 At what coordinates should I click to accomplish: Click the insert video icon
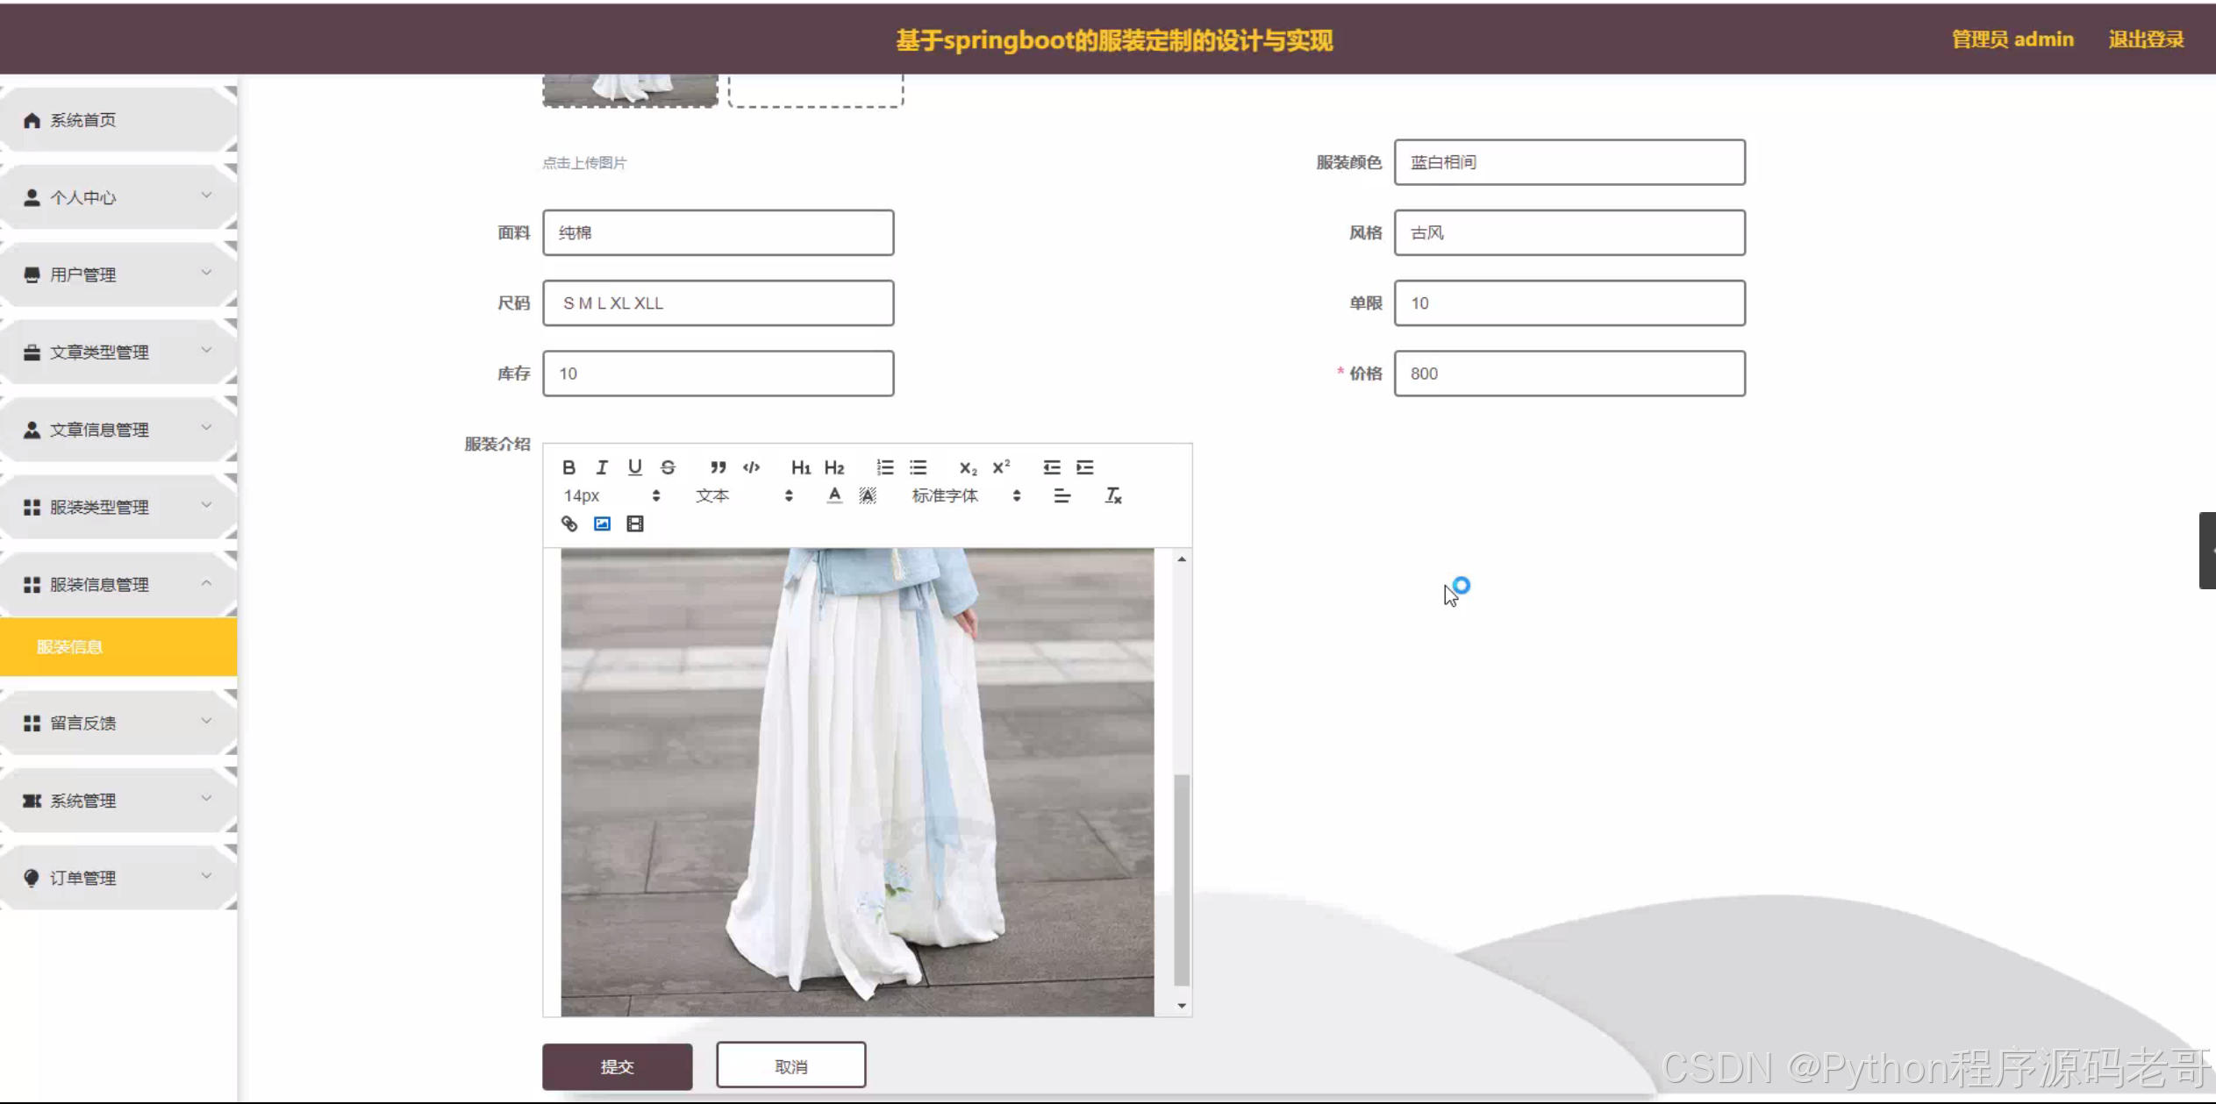tap(635, 524)
